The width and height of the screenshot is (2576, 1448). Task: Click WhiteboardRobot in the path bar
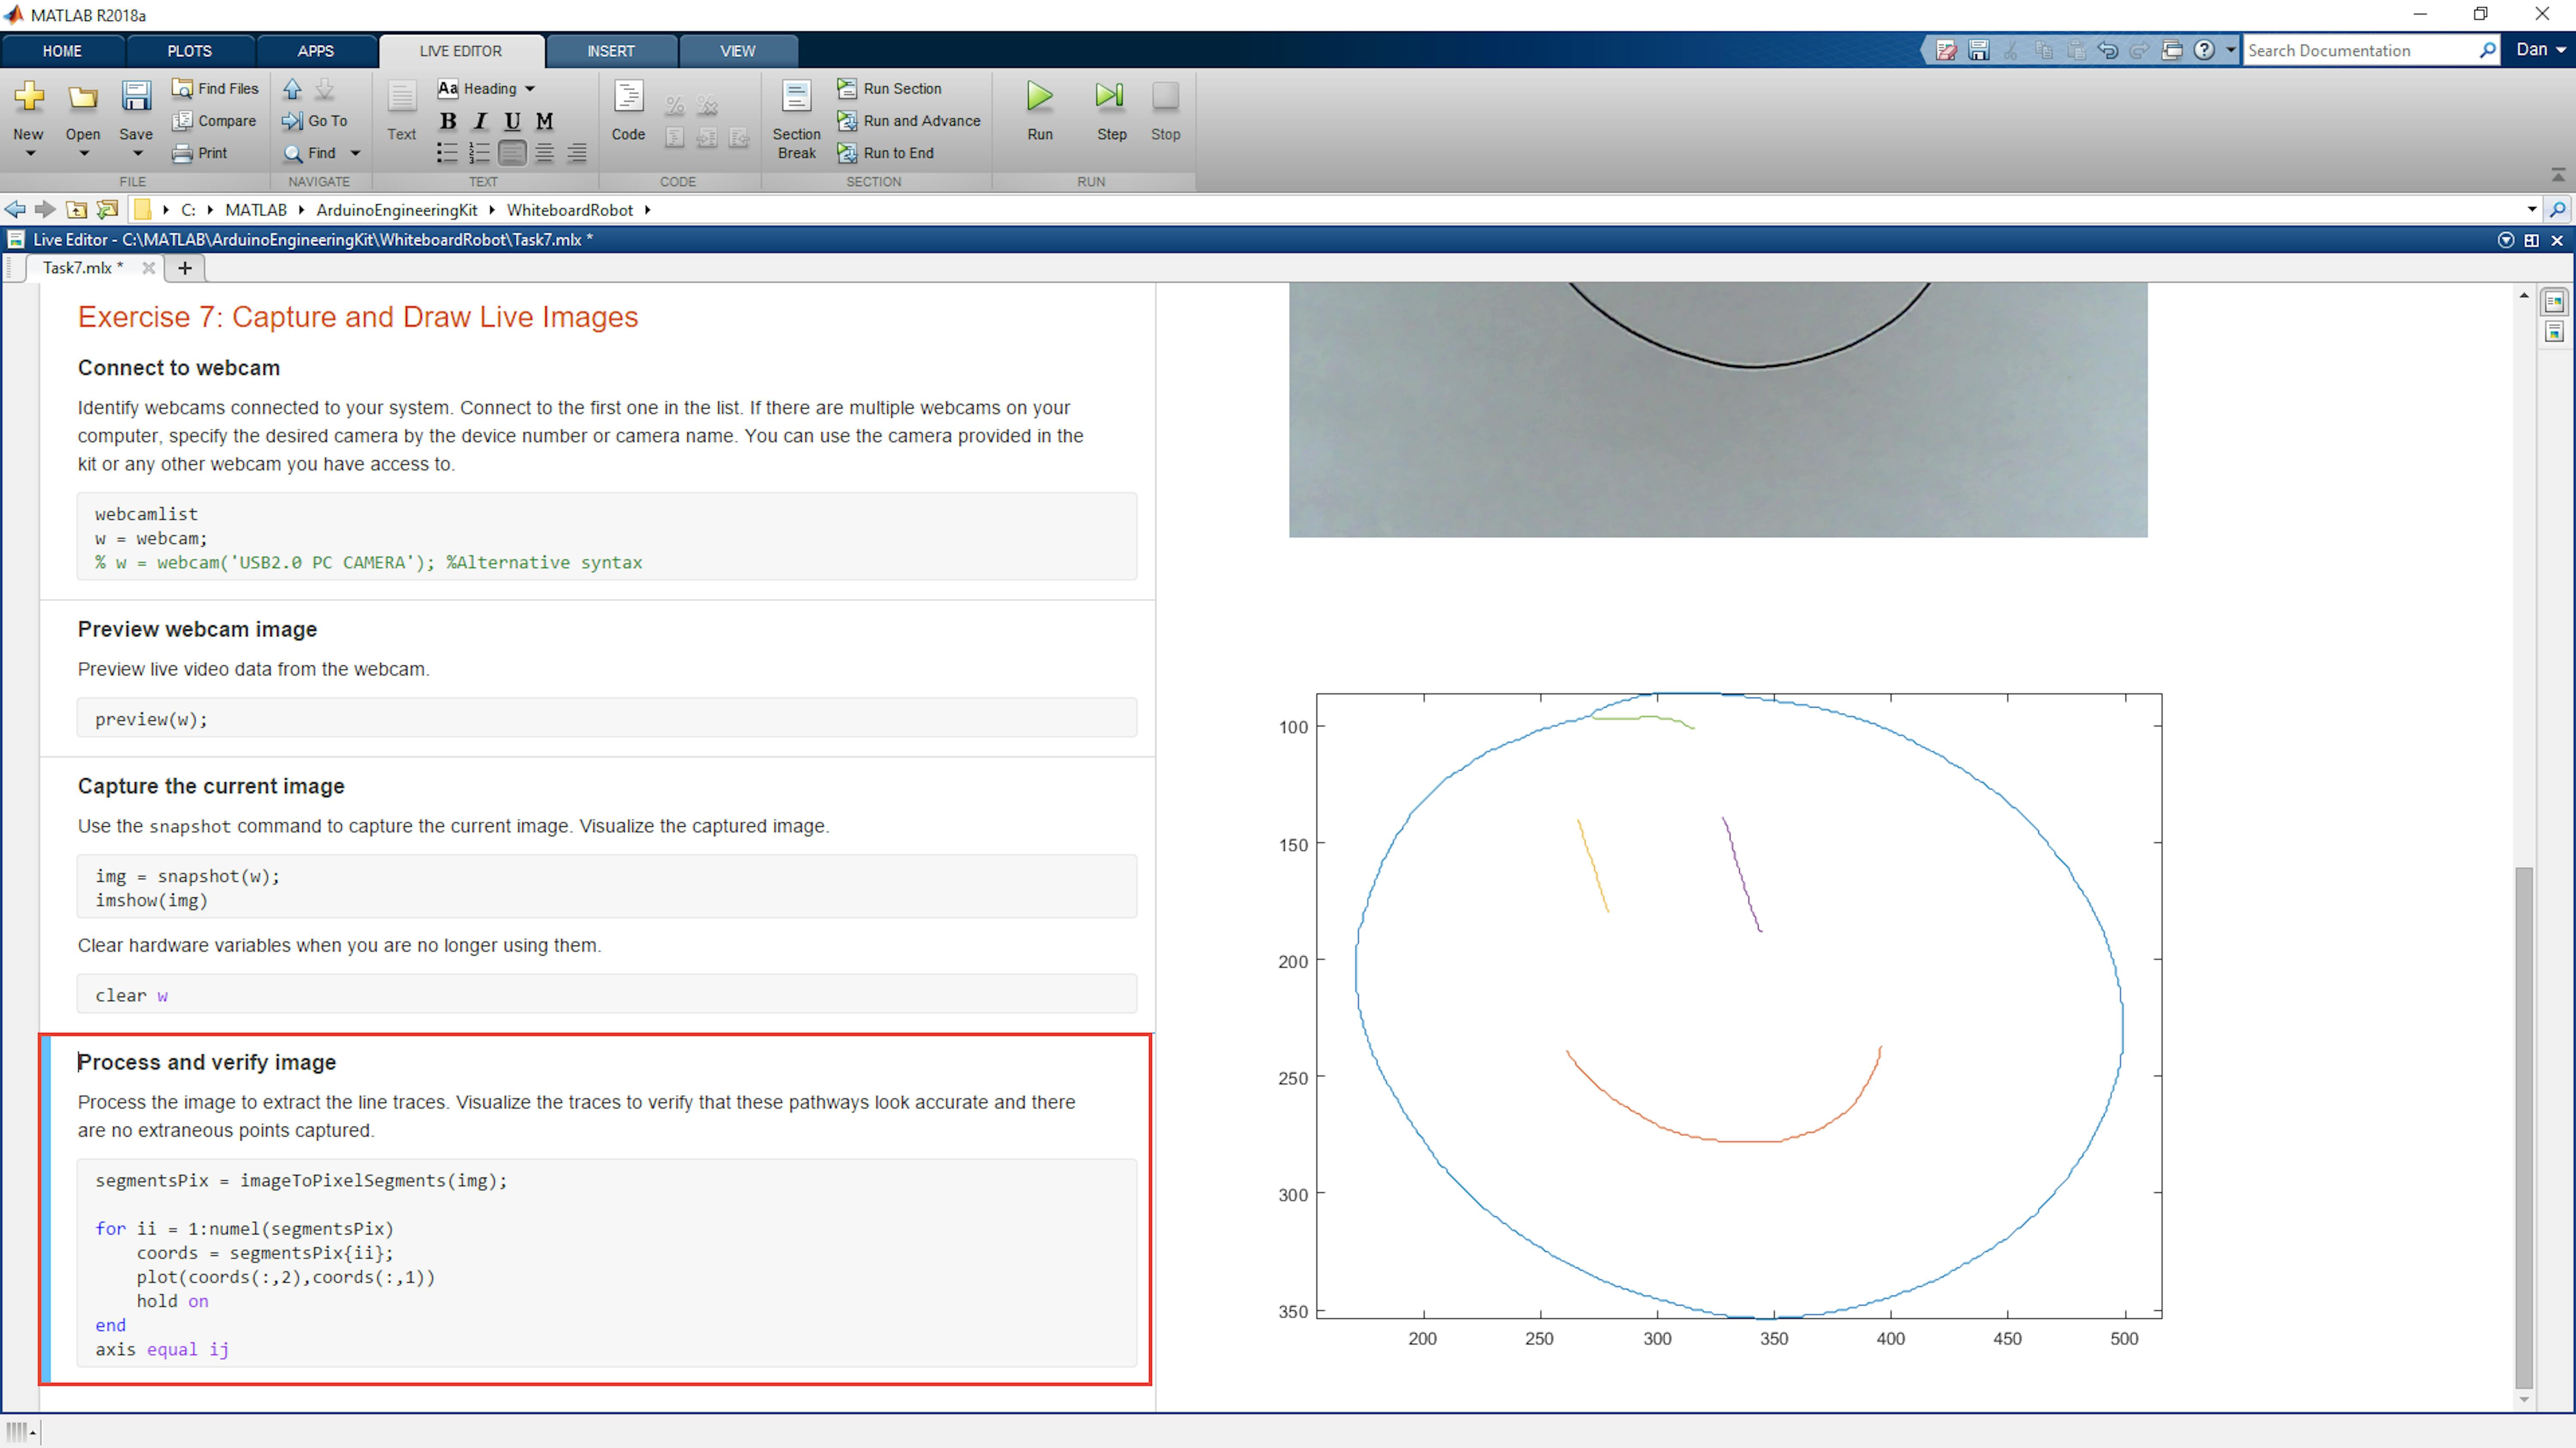(x=570, y=210)
